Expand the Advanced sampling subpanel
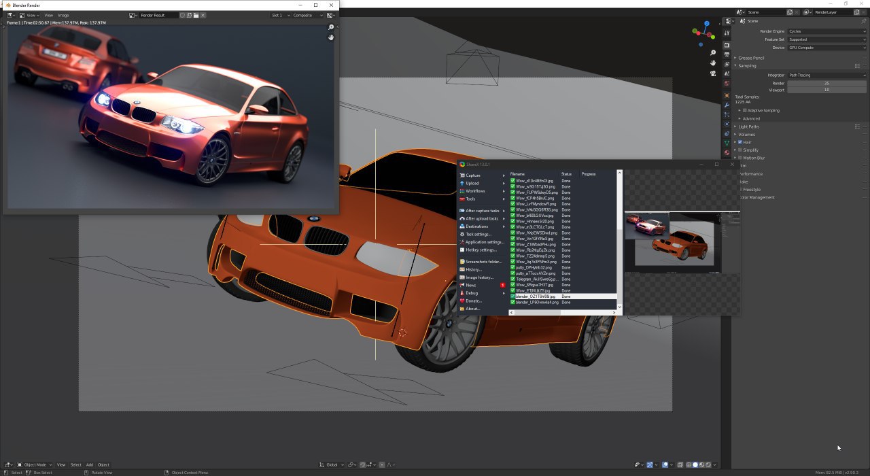This screenshot has height=476, width=870. (x=750, y=118)
